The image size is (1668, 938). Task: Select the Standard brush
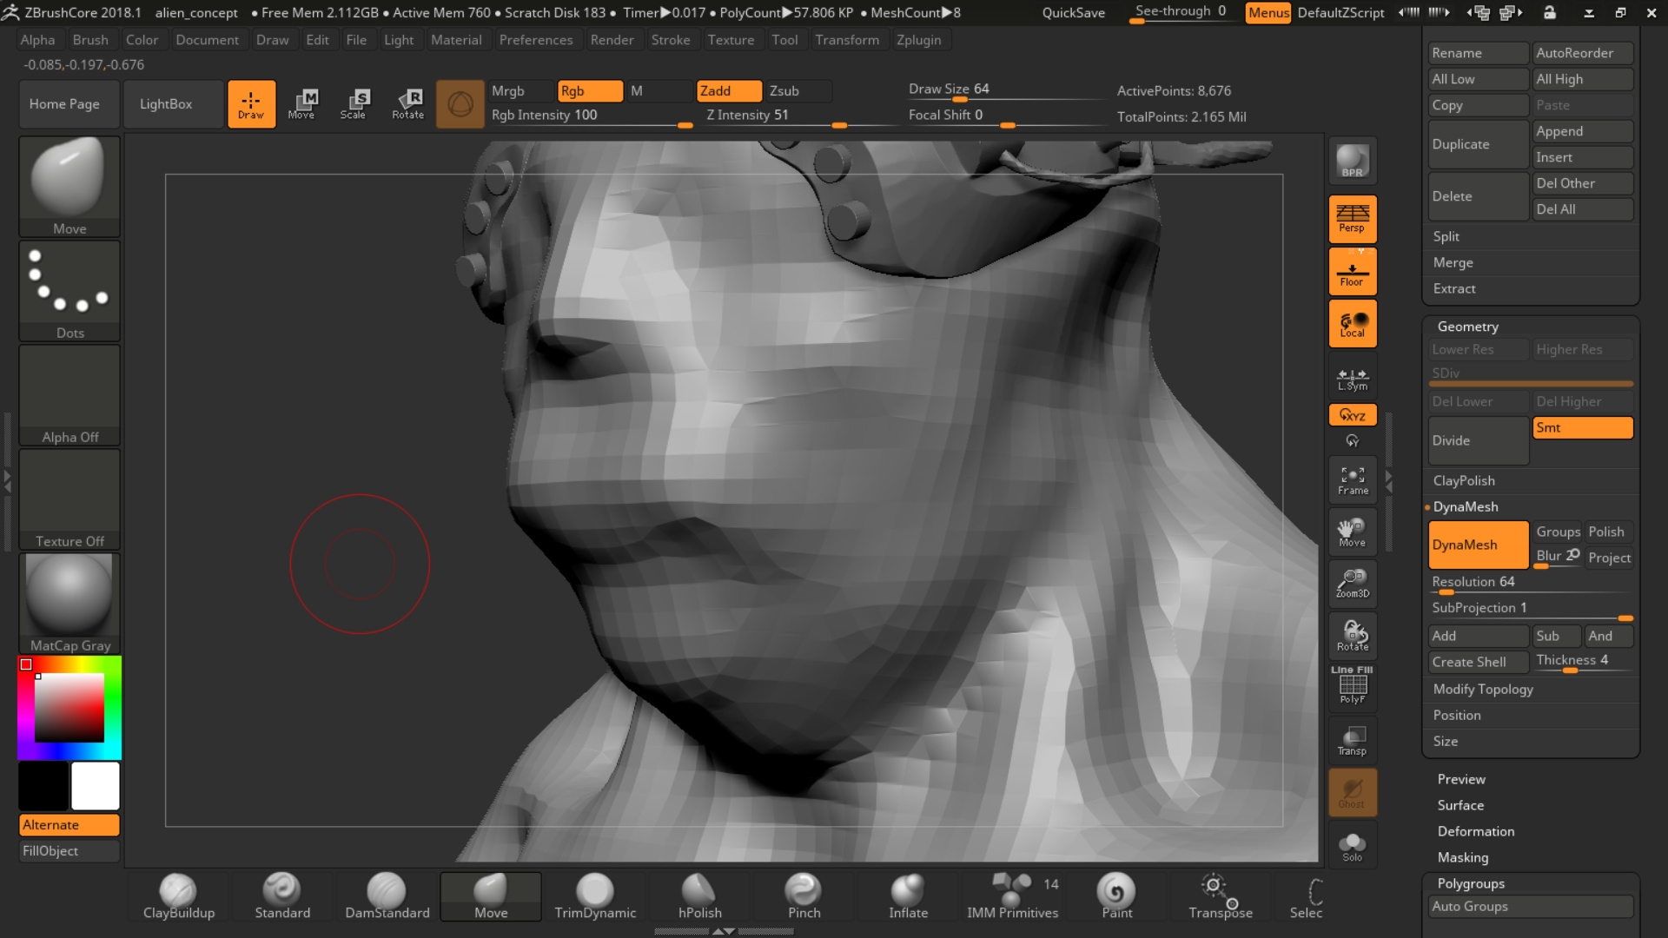coord(282,896)
